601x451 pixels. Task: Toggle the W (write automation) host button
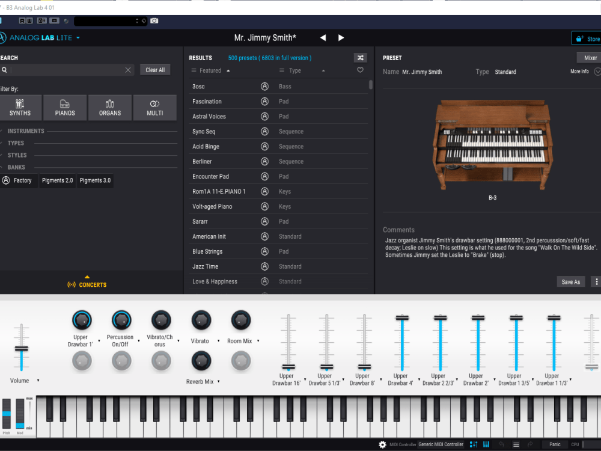29,20
